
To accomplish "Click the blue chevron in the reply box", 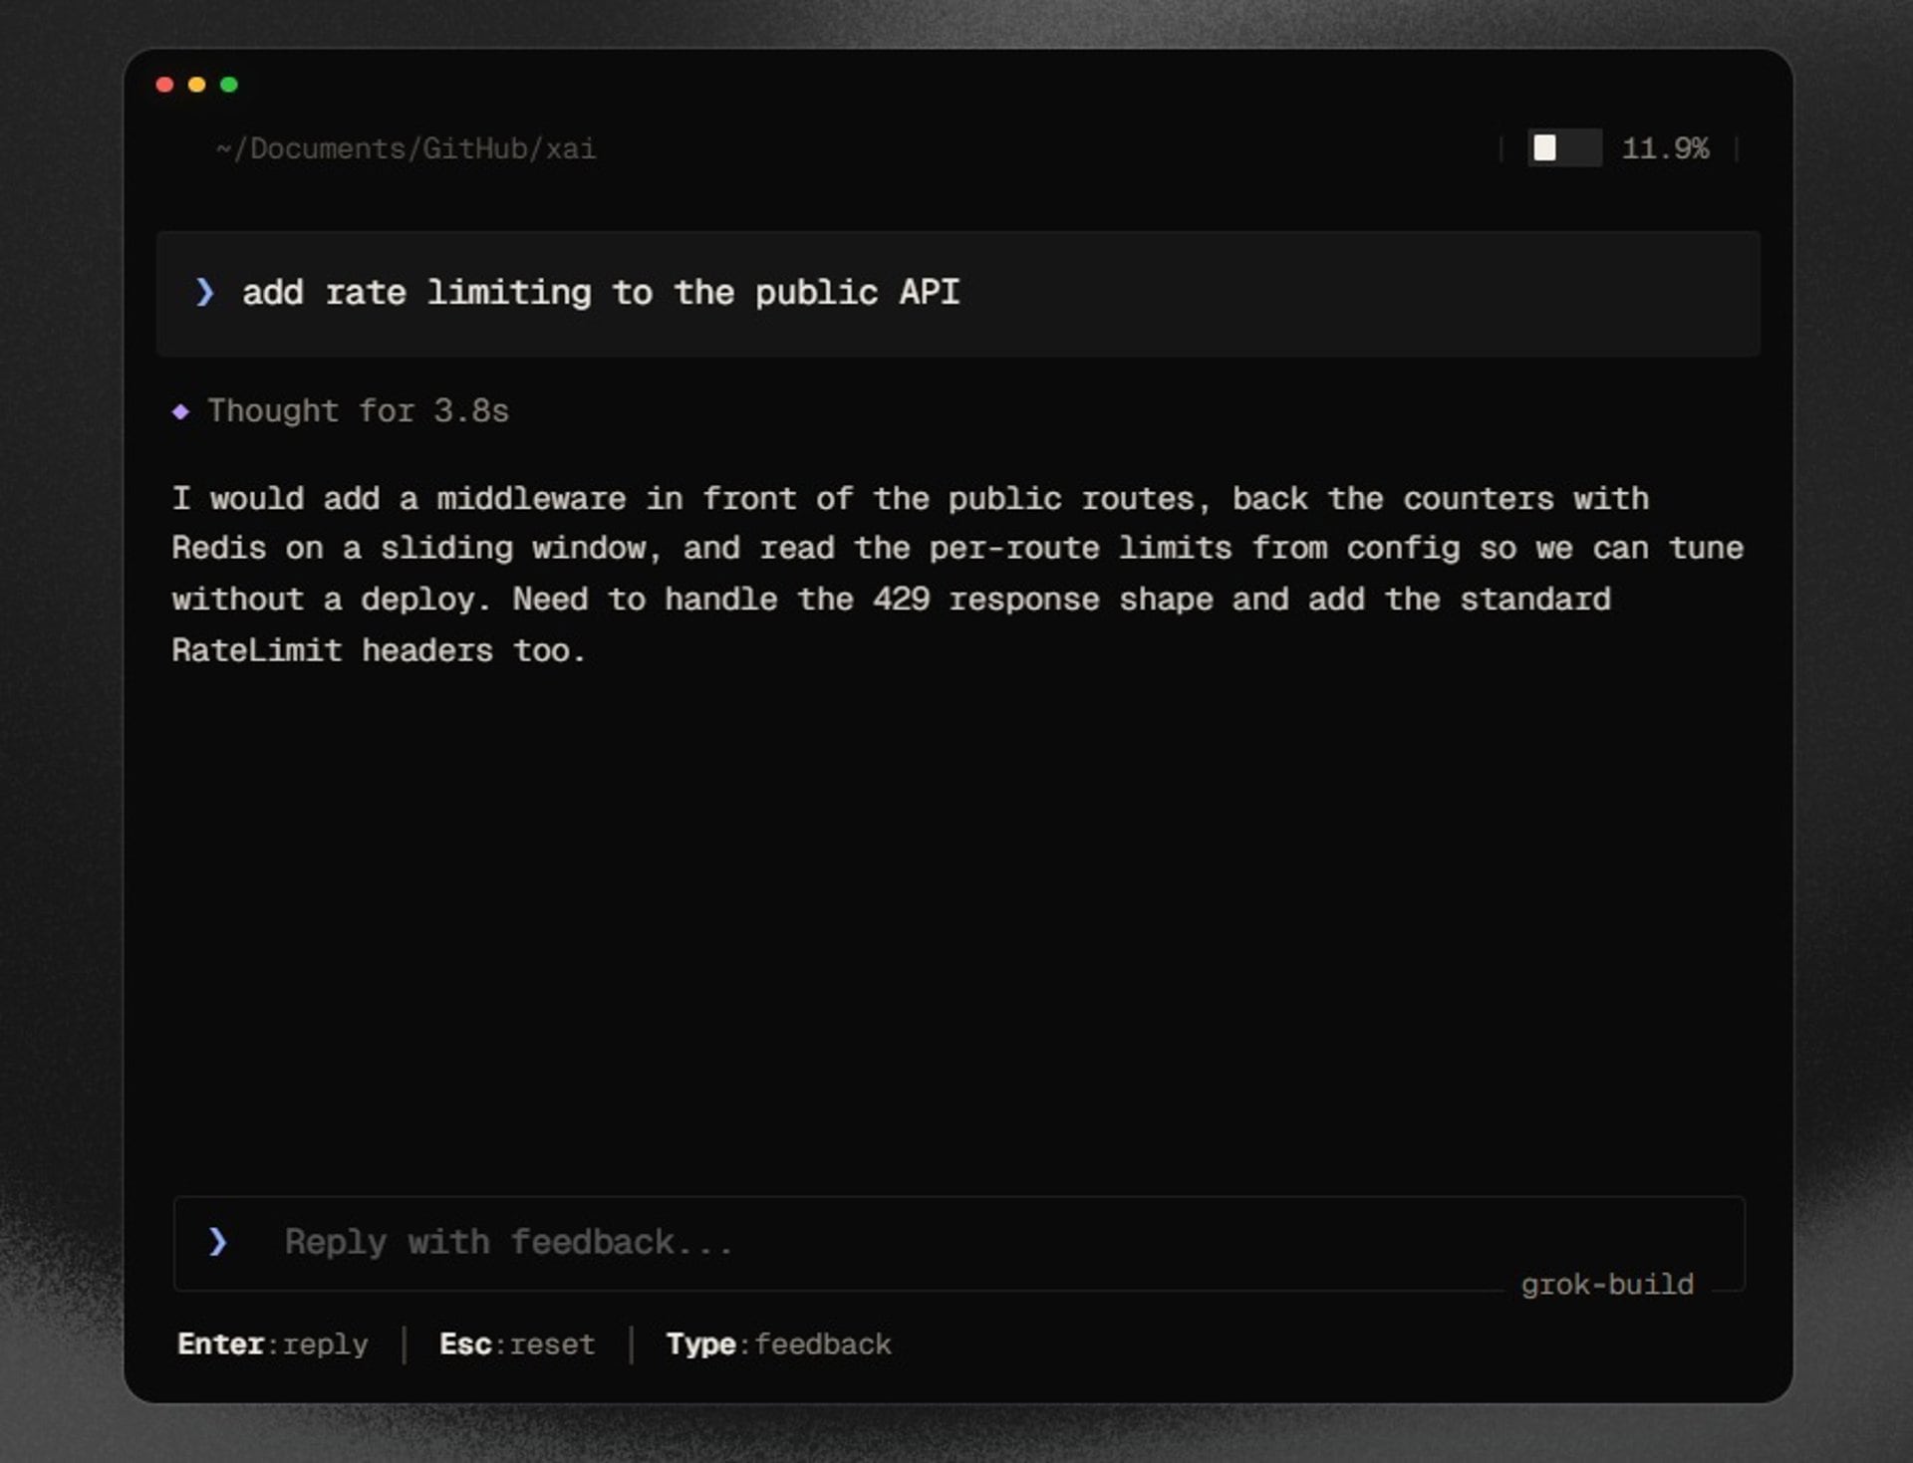I will click(217, 1241).
